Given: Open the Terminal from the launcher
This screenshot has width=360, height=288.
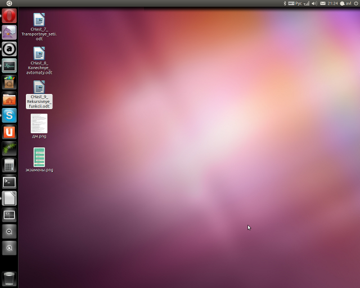Looking at the screenshot, I should pos(9,182).
